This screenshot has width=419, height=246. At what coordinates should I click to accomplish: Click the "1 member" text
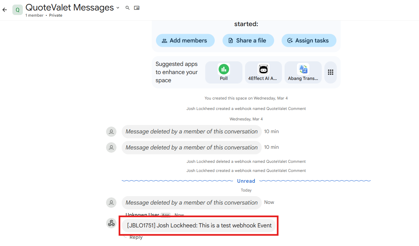[34, 15]
